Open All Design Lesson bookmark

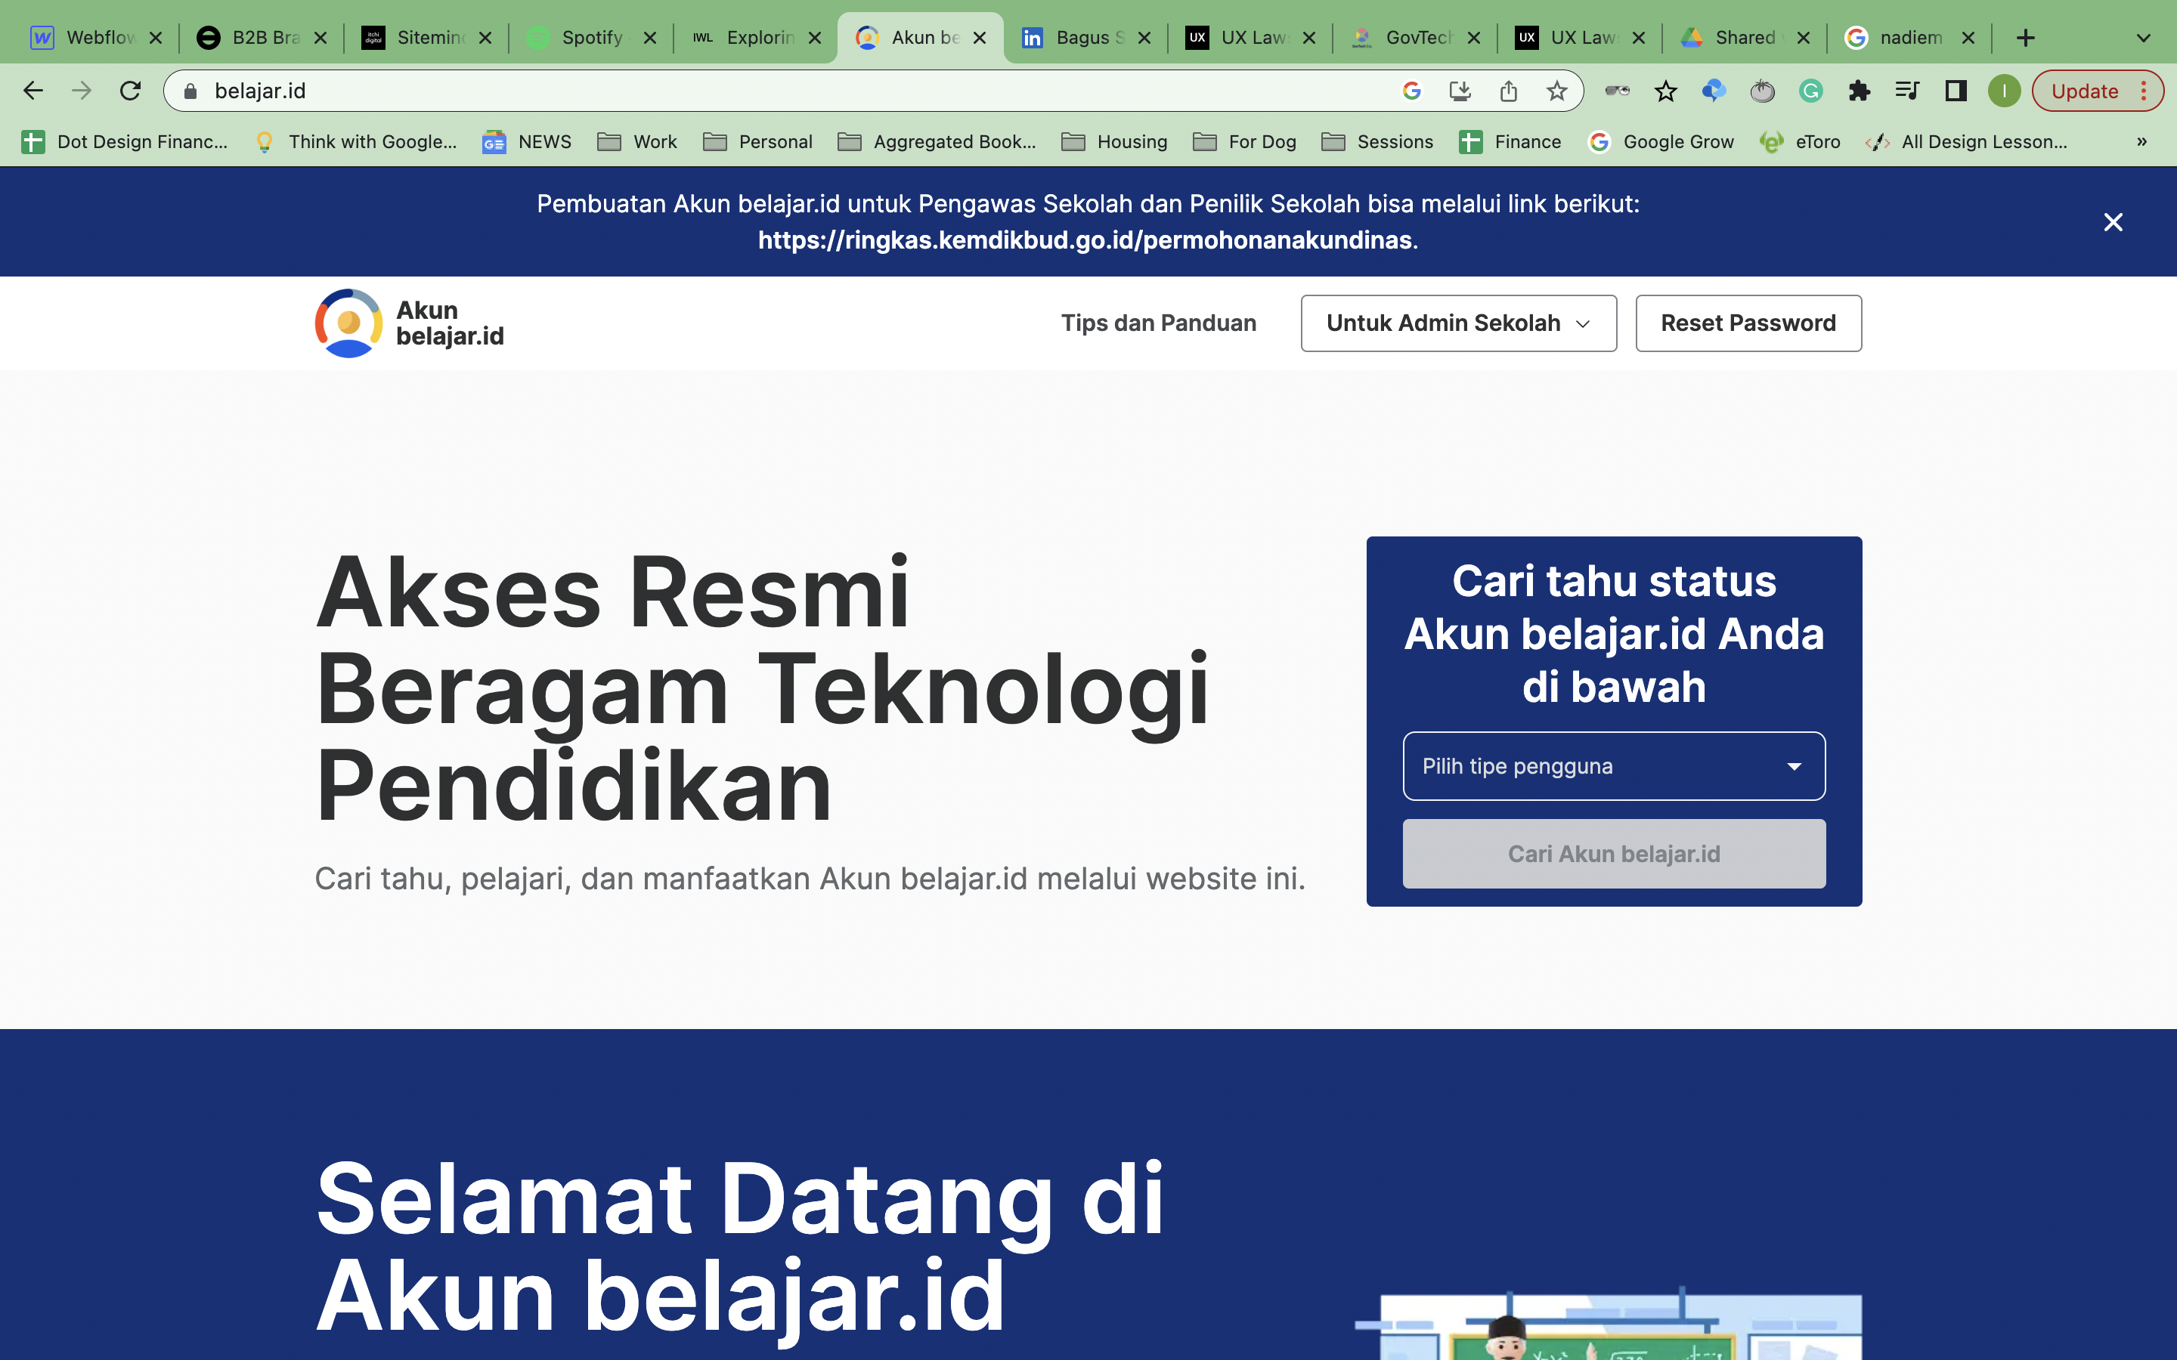1968,141
